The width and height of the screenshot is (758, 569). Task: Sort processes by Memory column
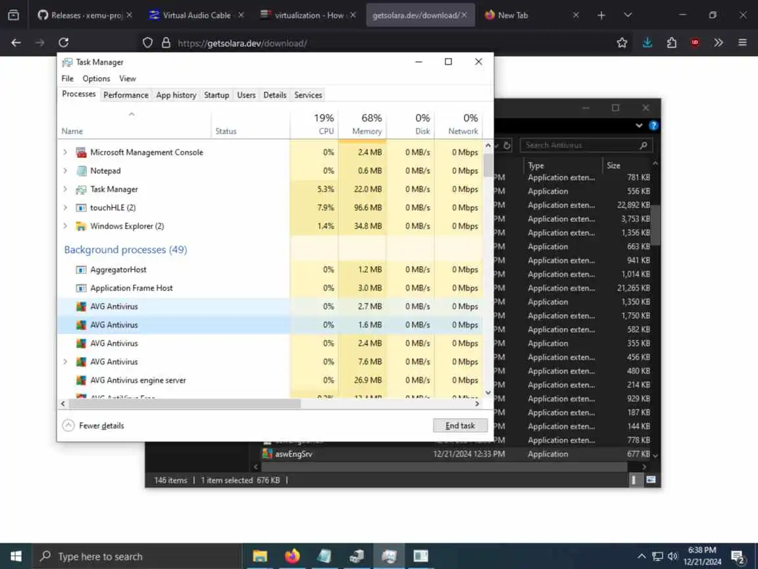(x=363, y=124)
